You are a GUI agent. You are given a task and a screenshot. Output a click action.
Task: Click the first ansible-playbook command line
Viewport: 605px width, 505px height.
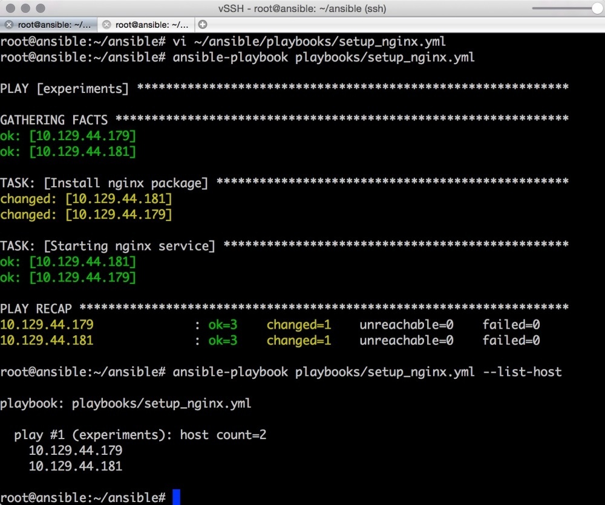pyautogui.click(x=237, y=57)
